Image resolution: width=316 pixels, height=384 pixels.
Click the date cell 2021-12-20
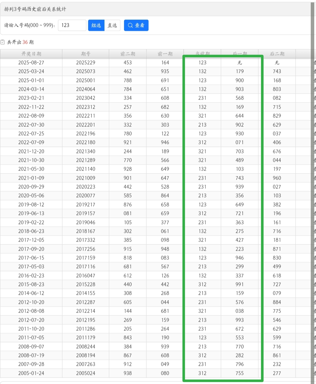pos(31,151)
